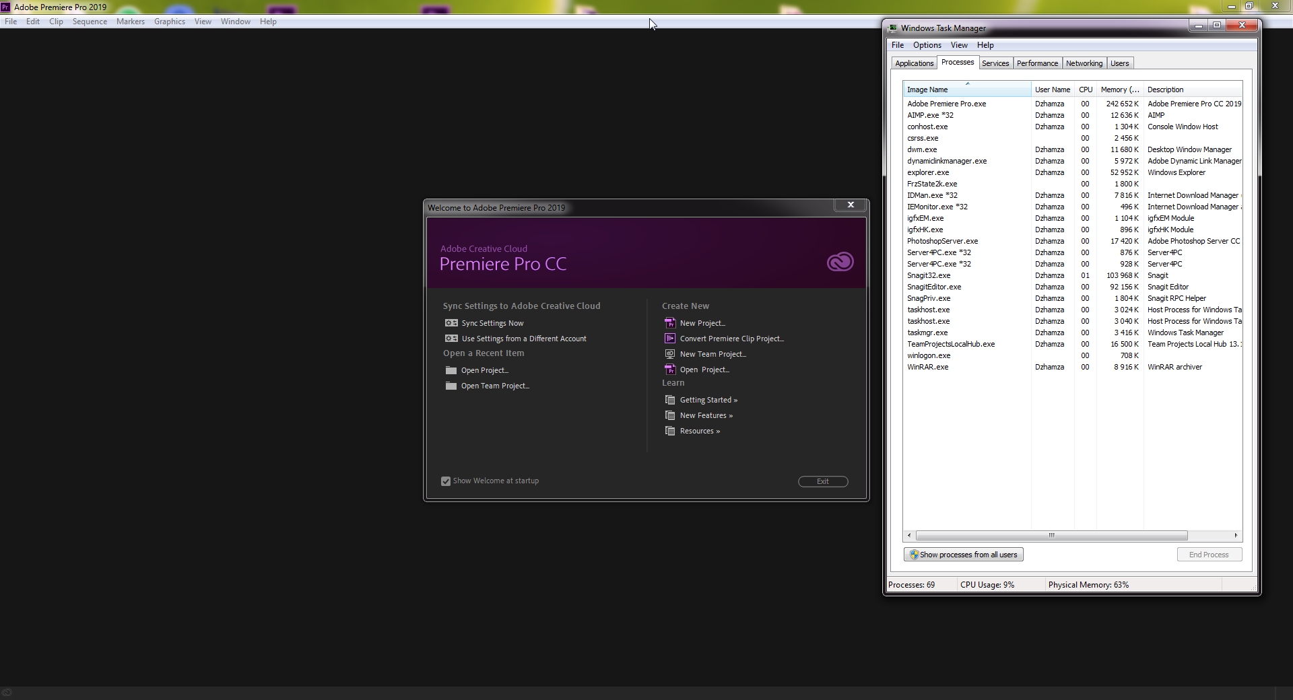The height and width of the screenshot is (700, 1293).
Task: Select the winlogon.exe process
Action: (1073, 355)
